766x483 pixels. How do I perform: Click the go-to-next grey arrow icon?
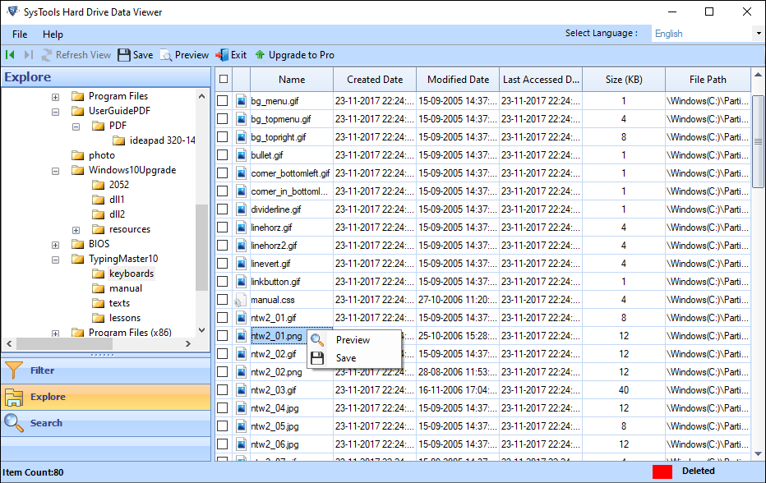point(28,55)
